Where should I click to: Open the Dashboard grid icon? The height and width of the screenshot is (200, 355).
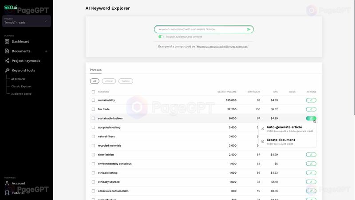point(7,41)
